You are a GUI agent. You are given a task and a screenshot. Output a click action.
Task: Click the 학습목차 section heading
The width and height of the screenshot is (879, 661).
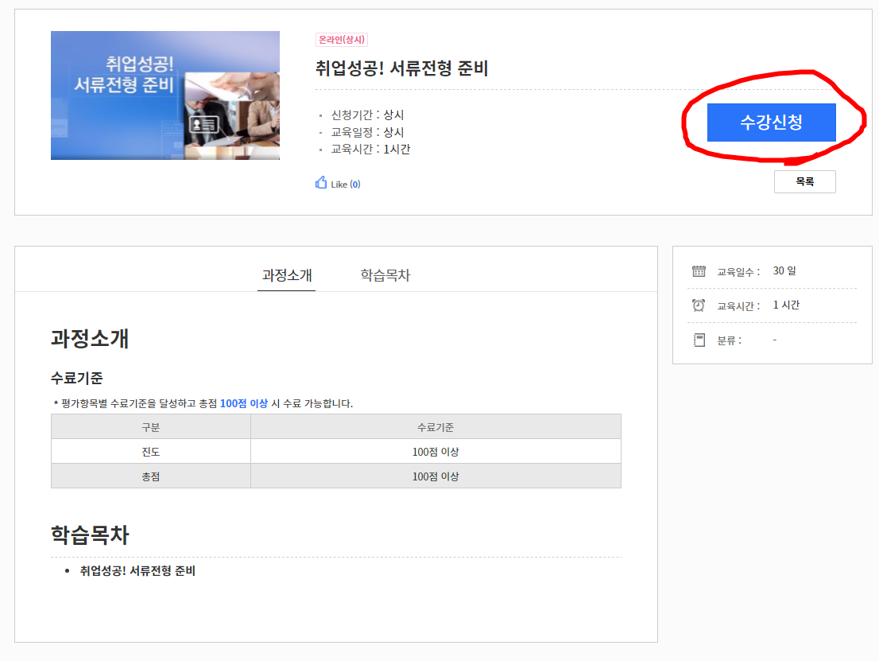pos(90,535)
